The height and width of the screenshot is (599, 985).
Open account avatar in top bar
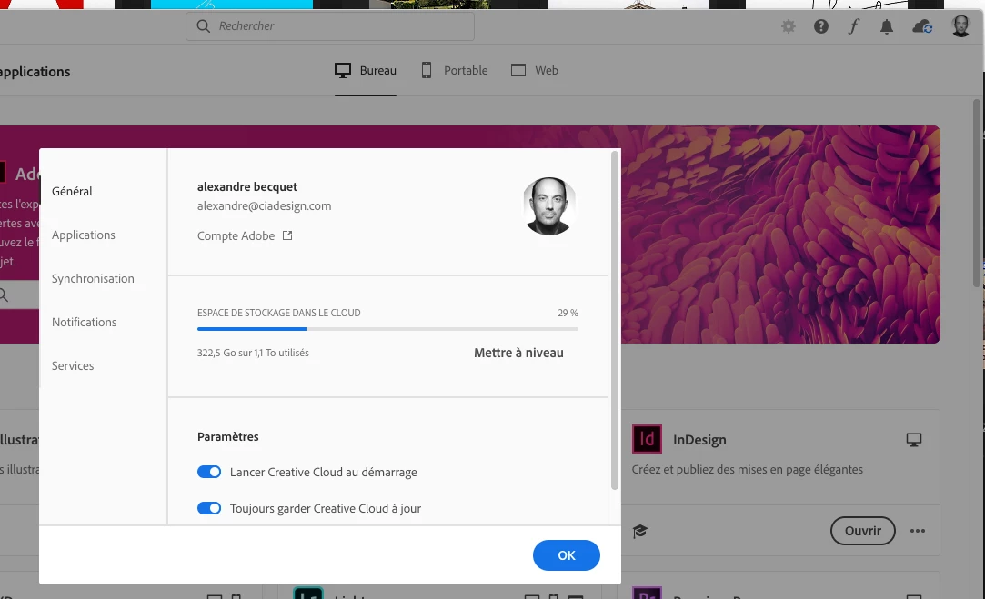point(961,26)
